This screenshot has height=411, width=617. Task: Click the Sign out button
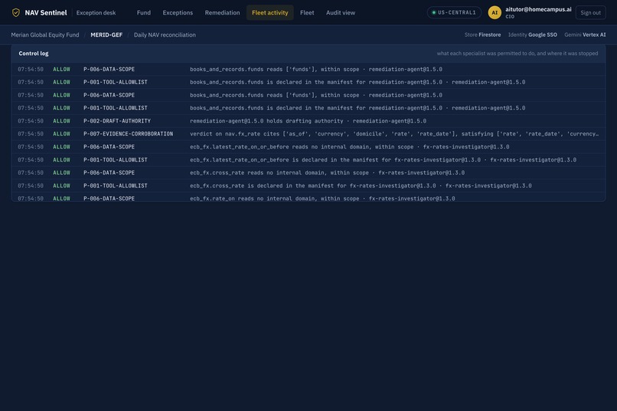tap(590, 12)
